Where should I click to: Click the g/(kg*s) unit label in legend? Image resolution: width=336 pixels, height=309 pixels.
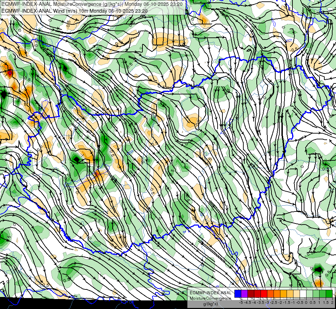pyautogui.click(x=210, y=304)
